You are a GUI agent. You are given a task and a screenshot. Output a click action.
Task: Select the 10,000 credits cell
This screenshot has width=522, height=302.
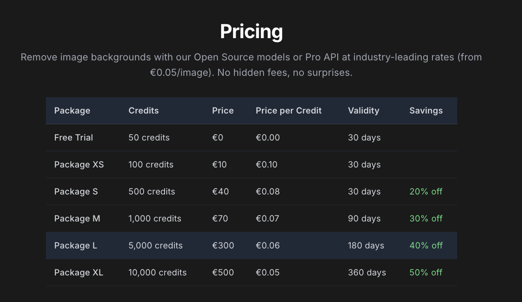(157, 272)
